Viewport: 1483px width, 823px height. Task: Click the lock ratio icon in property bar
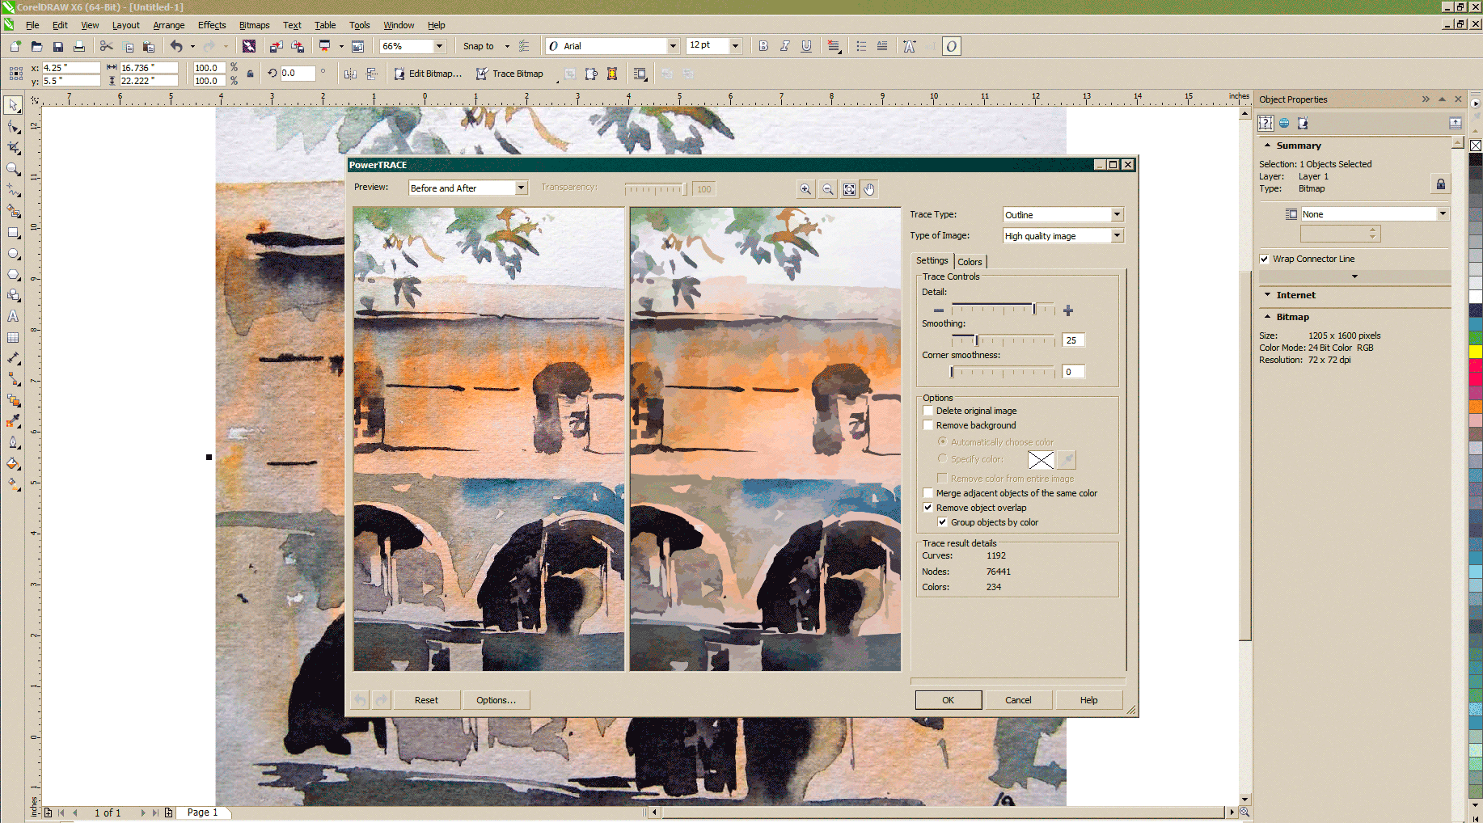click(x=250, y=74)
